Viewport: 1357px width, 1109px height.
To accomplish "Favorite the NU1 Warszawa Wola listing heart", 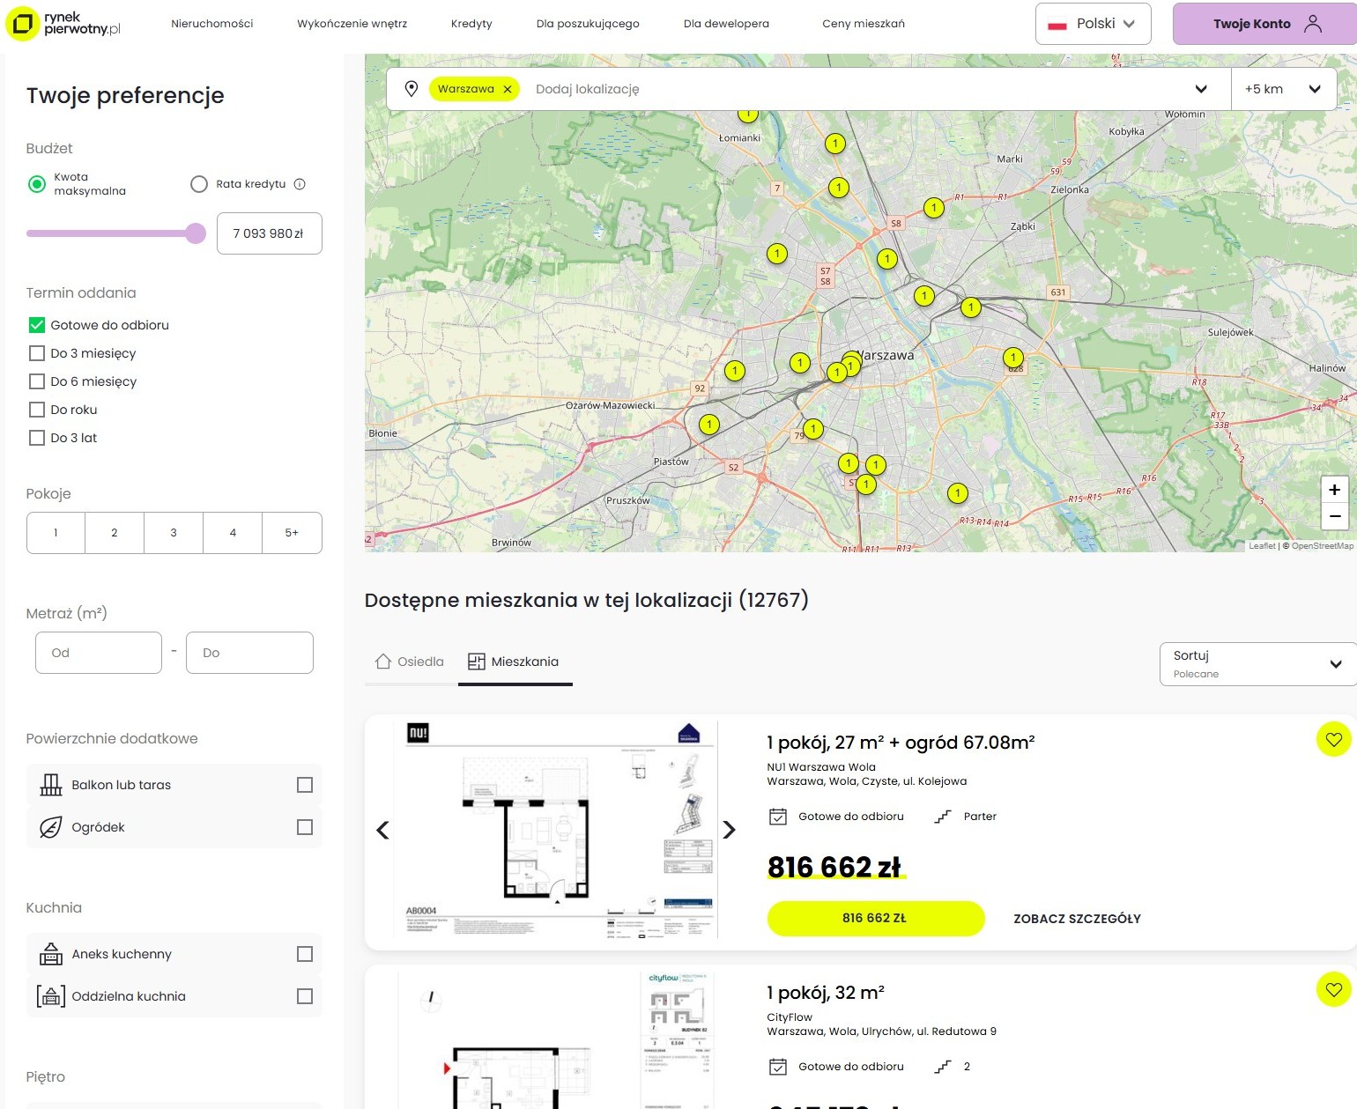I will coord(1332,740).
